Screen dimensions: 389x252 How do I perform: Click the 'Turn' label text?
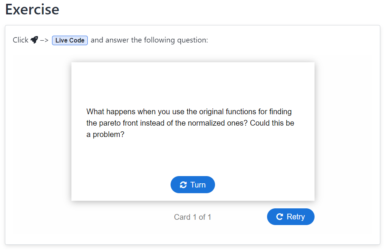pyautogui.click(x=198, y=185)
